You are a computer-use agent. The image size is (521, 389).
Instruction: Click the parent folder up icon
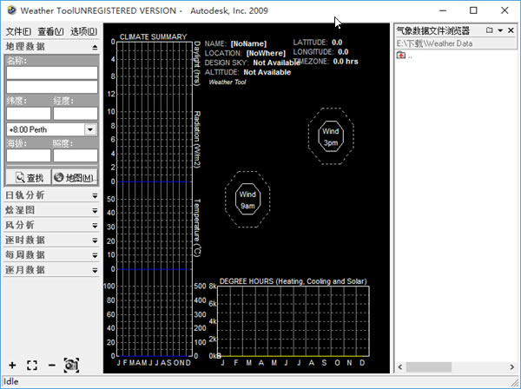coord(400,56)
